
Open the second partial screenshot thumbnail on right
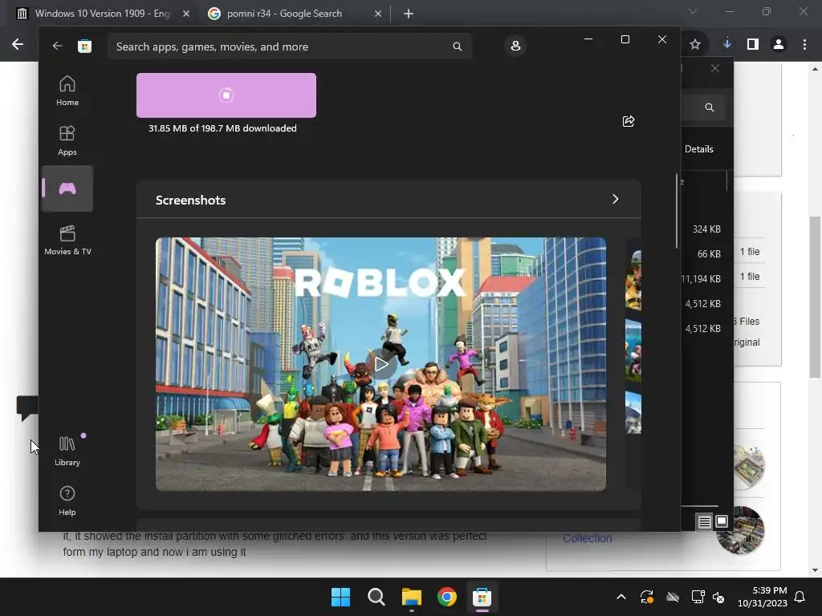[x=633, y=350]
